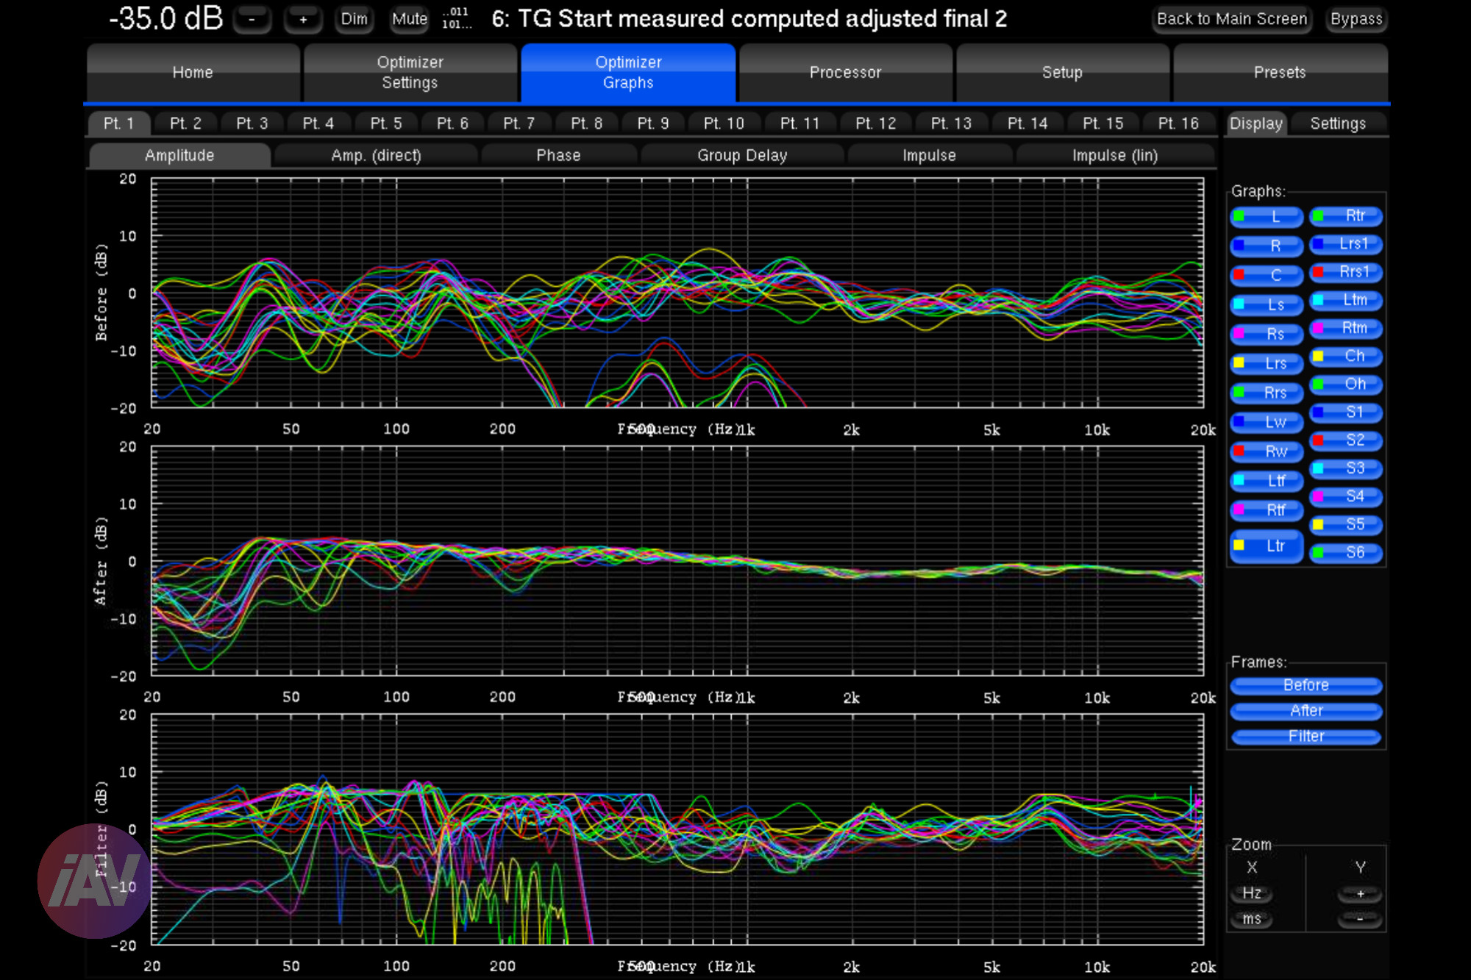Screen dimensions: 1471x980
Task: Toggle the Filter frame
Action: pos(1306,737)
